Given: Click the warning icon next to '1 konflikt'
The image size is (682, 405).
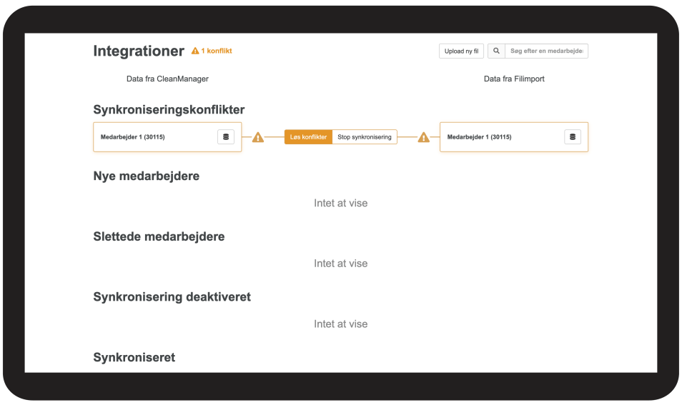Looking at the screenshot, I should click(195, 51).
